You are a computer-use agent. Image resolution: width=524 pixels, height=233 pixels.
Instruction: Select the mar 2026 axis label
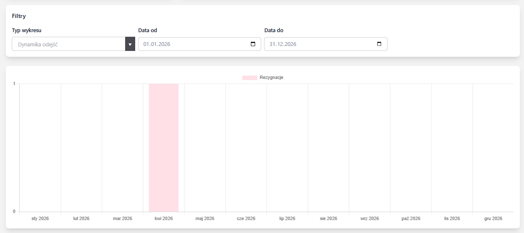(x=122, y=218)
